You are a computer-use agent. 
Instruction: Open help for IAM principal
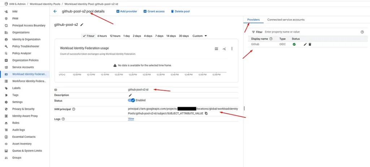coord(74,109)
